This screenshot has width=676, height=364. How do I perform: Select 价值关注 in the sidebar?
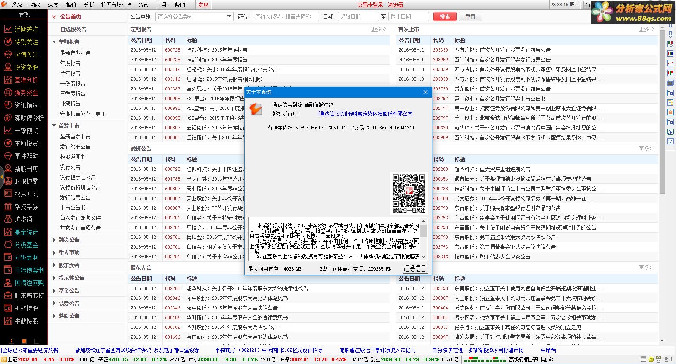point(24,55)
